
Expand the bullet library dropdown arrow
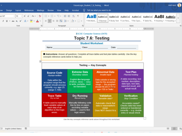click(48, 16)
